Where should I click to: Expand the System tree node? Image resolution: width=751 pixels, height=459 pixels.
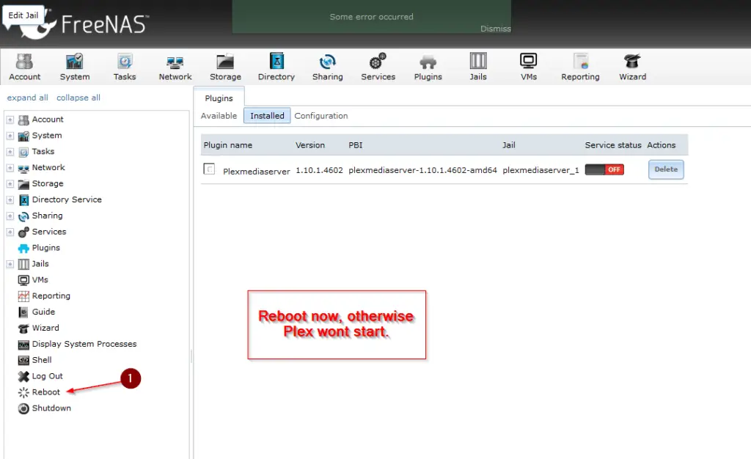tap(10, 136)
